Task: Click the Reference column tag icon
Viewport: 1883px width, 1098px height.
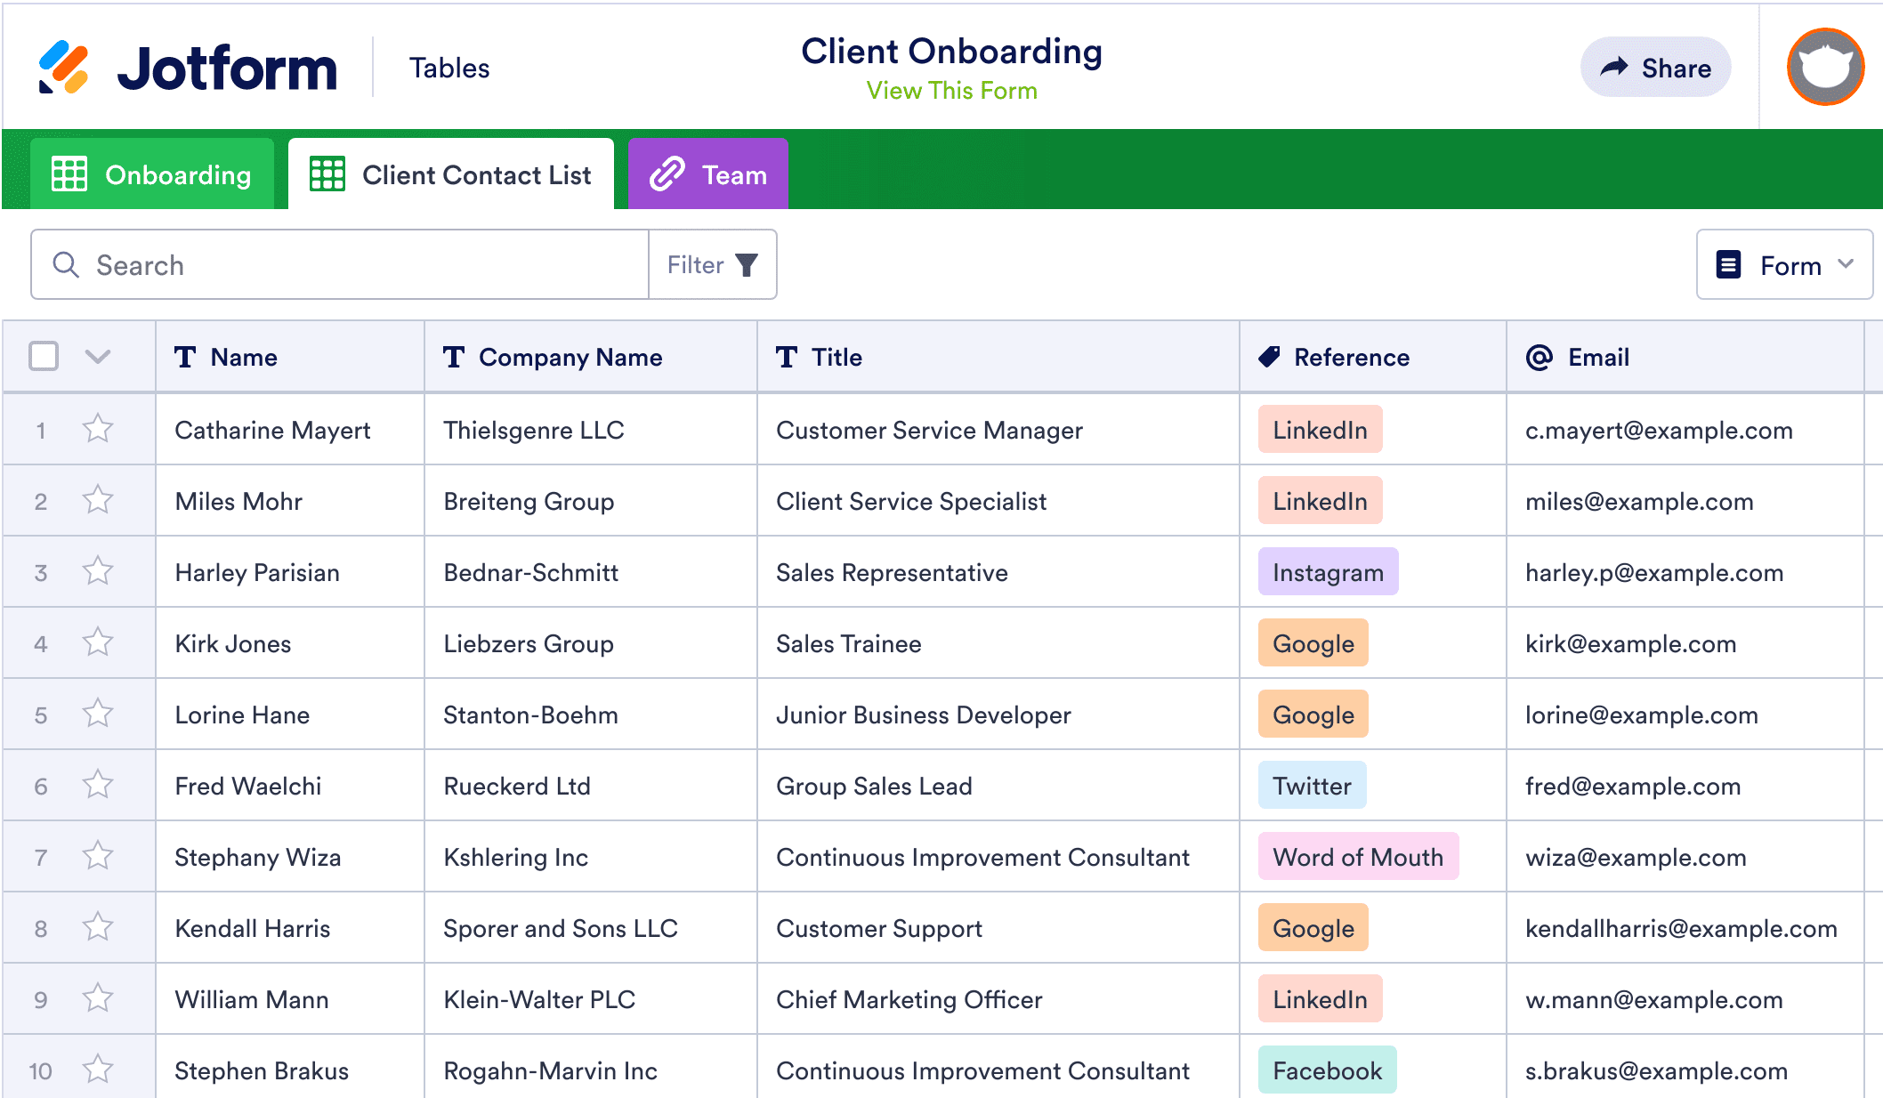Action: coord(1269,358)
